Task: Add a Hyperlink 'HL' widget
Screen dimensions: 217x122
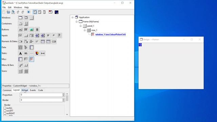Action: 26,54
